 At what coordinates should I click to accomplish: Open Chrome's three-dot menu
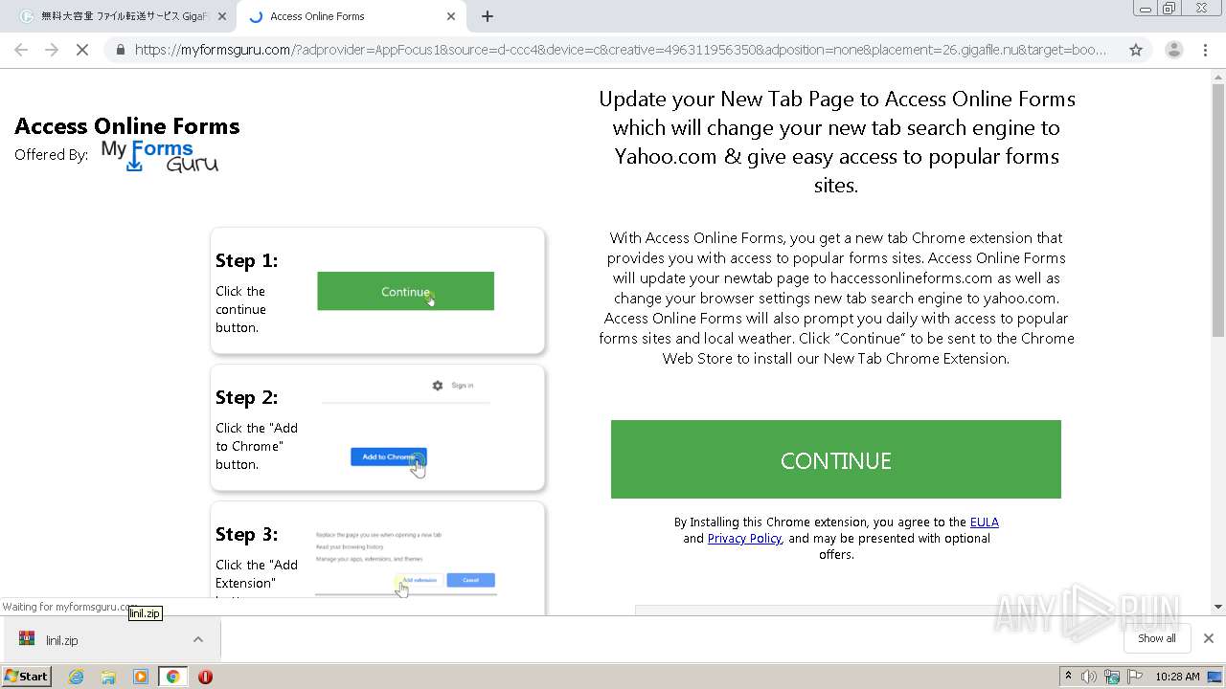coord(1205,50)
